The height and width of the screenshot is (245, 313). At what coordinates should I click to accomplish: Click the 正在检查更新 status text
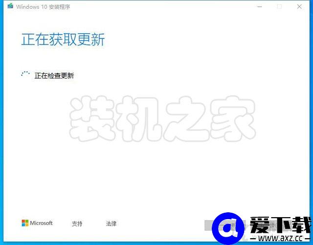(54, 76)
